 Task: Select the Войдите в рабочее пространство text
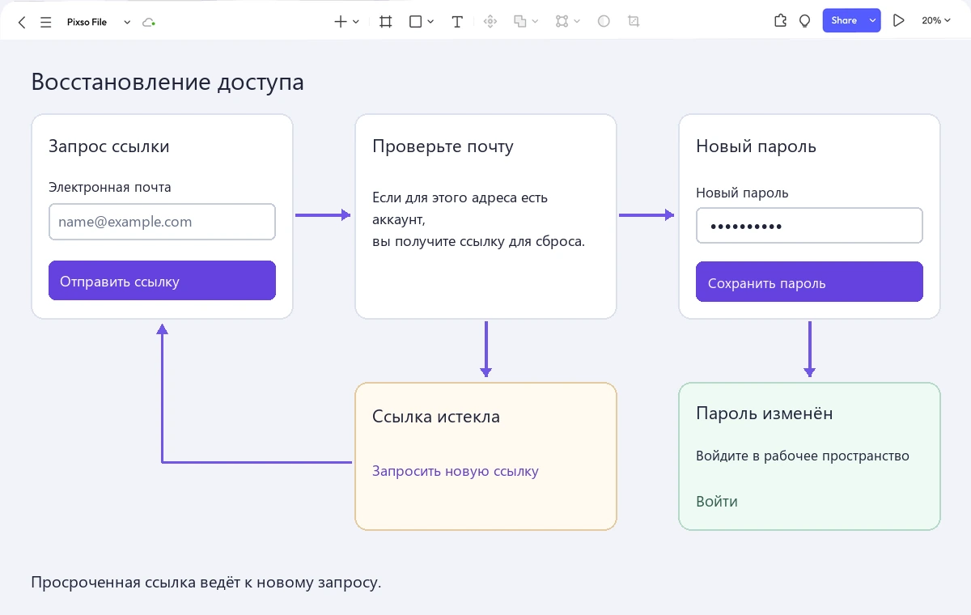(x=803, y=456)
